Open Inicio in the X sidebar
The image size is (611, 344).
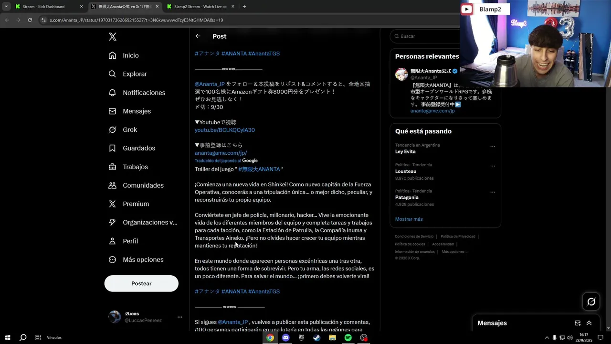click(124, 55)
